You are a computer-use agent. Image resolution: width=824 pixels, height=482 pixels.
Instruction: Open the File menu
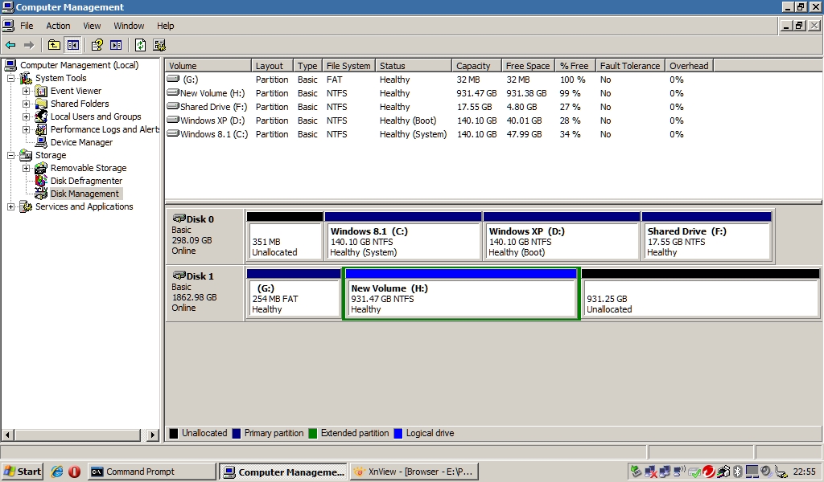coord(27,26)
